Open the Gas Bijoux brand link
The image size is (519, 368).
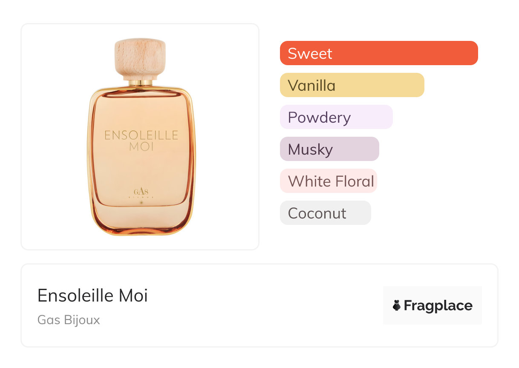point(69,320)
